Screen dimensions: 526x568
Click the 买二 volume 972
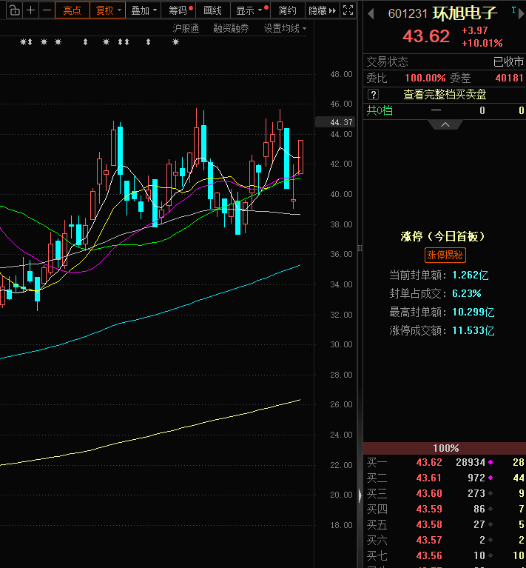click(x=476, y=478)
